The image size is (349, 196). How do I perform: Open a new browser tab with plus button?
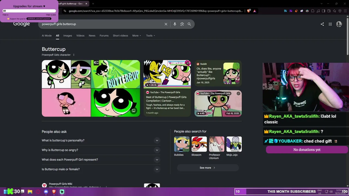(93, 4)
